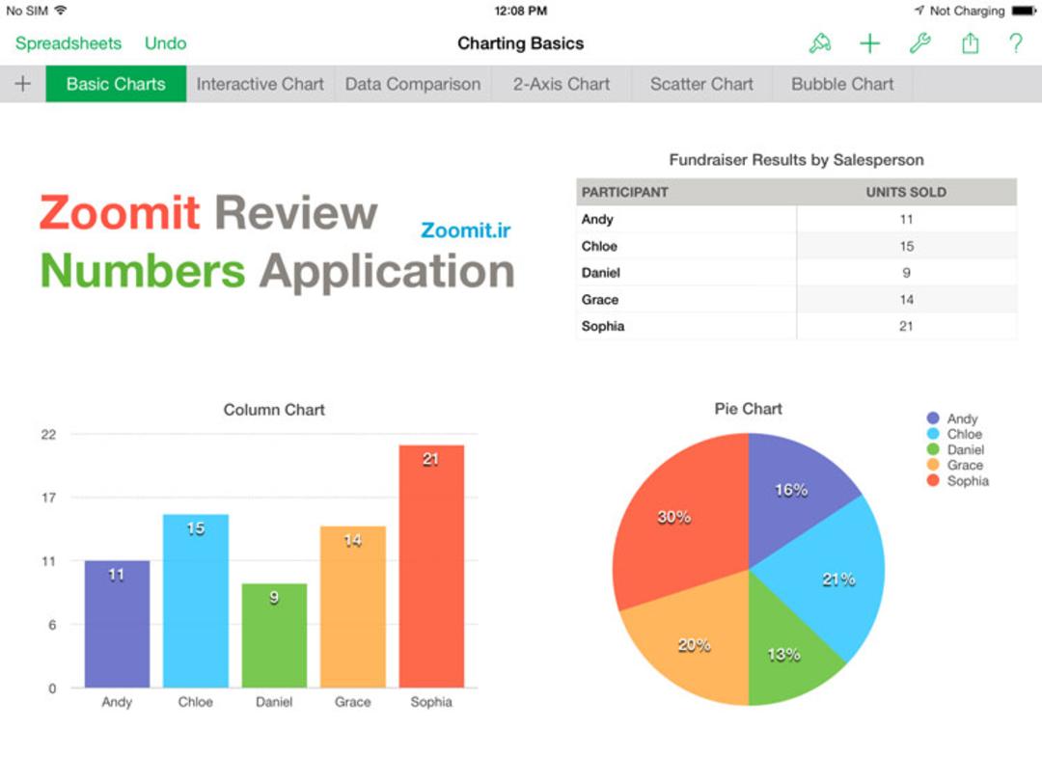The height and width of the screenshot is (782, 1042).
Task: Select the Grace table cell
Action: pyautogui.click(x=687, y=300)
